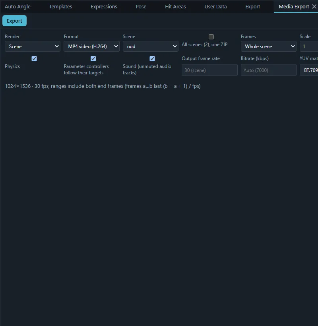This screenshot has width=318, height=326.
Task: Open the Templates tab
Action: [60, 6]
